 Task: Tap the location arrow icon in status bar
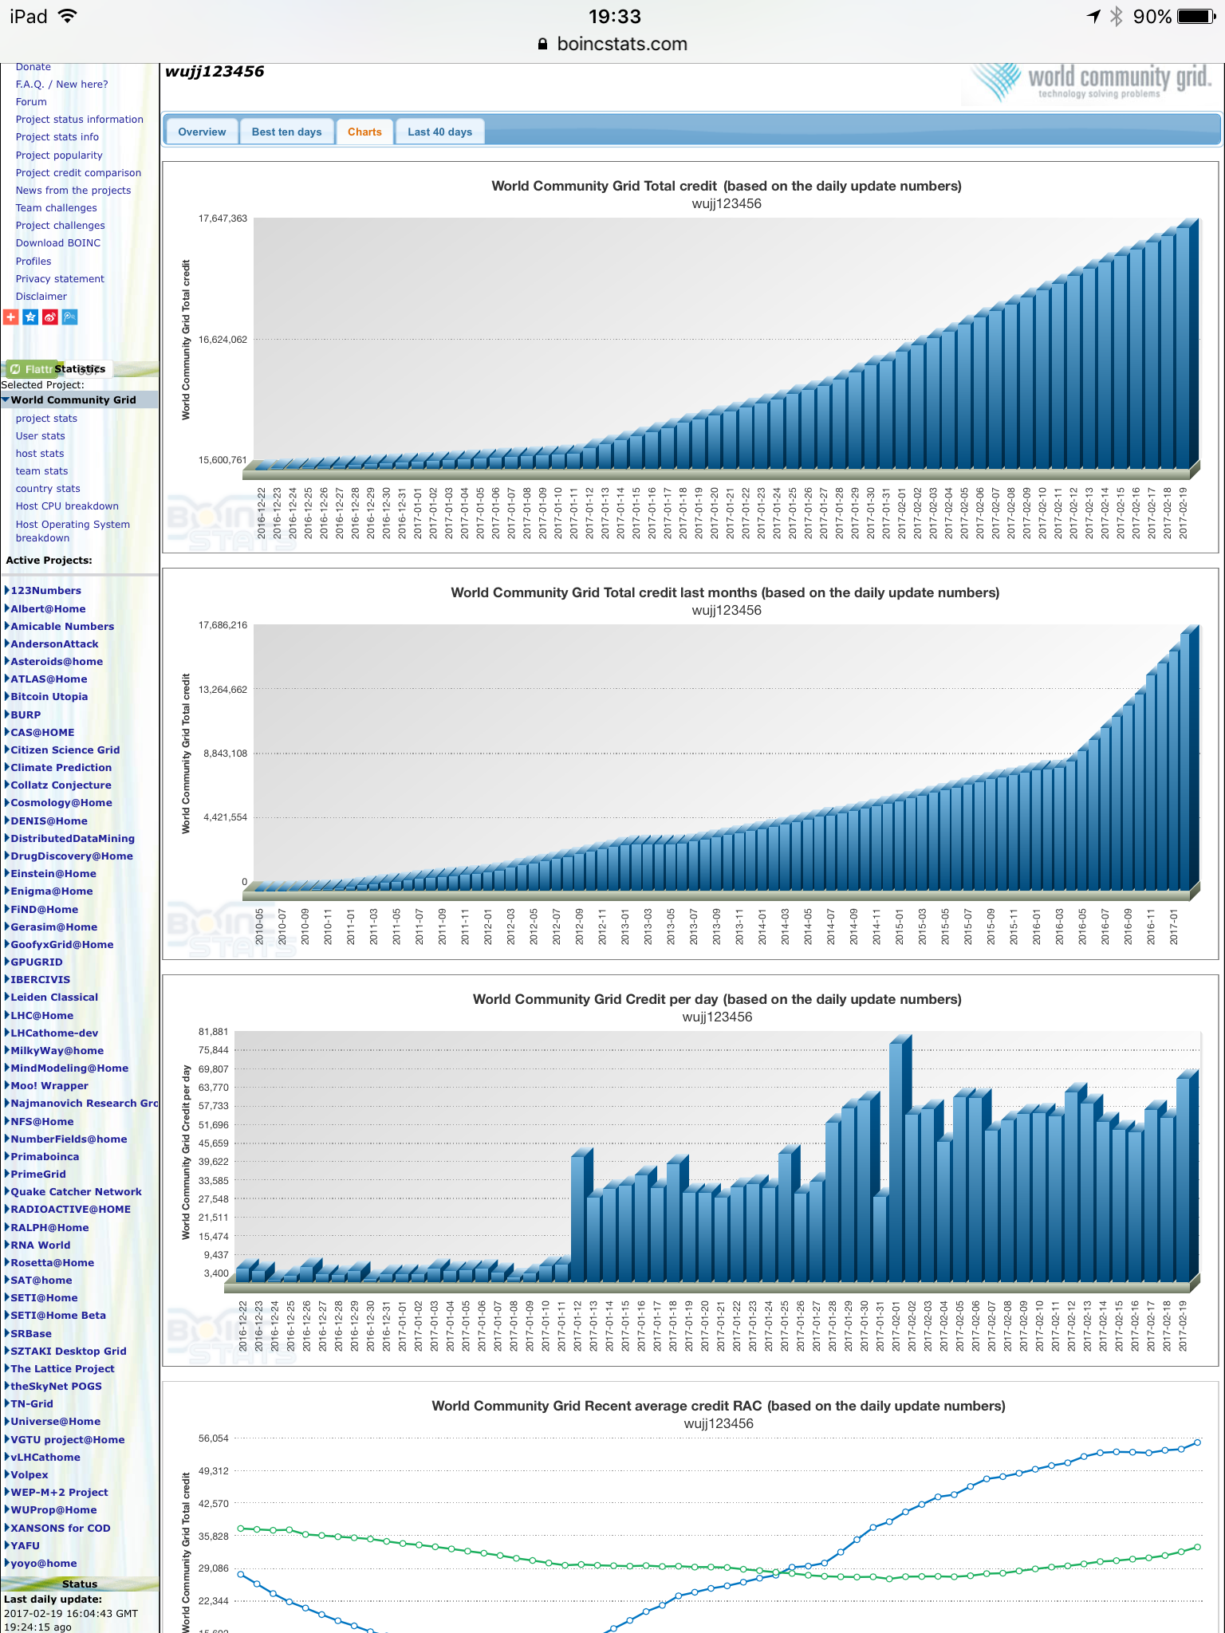1093,17
